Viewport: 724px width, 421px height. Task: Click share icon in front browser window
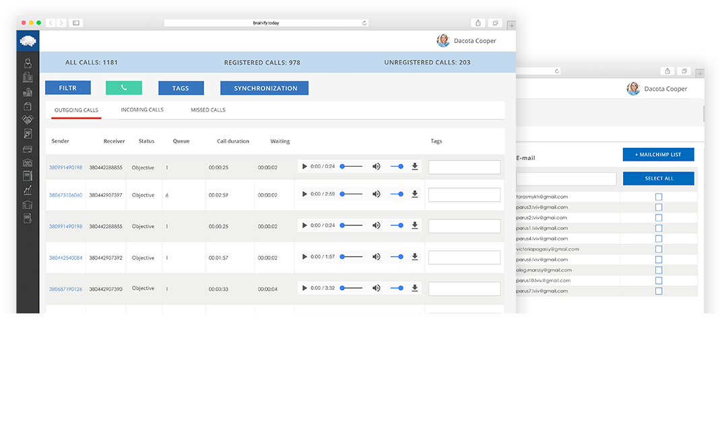478,23
